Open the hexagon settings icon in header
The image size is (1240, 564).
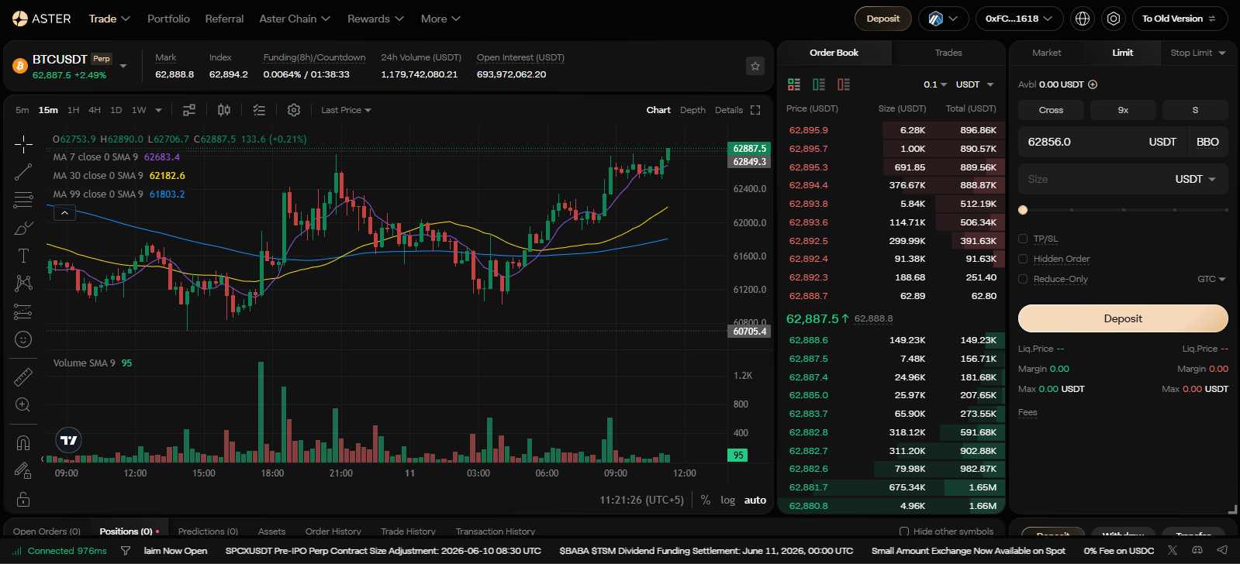pyautogui.click(x=1114, y=19)
